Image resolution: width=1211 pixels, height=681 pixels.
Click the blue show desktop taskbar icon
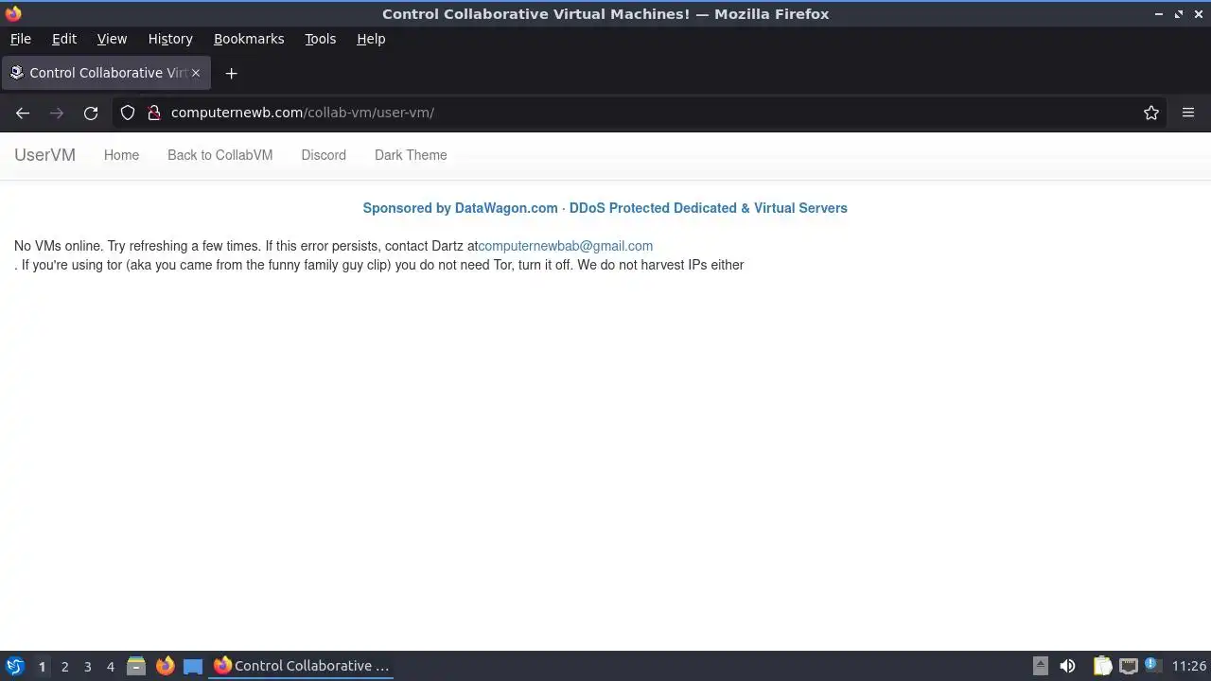pyautogui.click(x=193, y=666)
